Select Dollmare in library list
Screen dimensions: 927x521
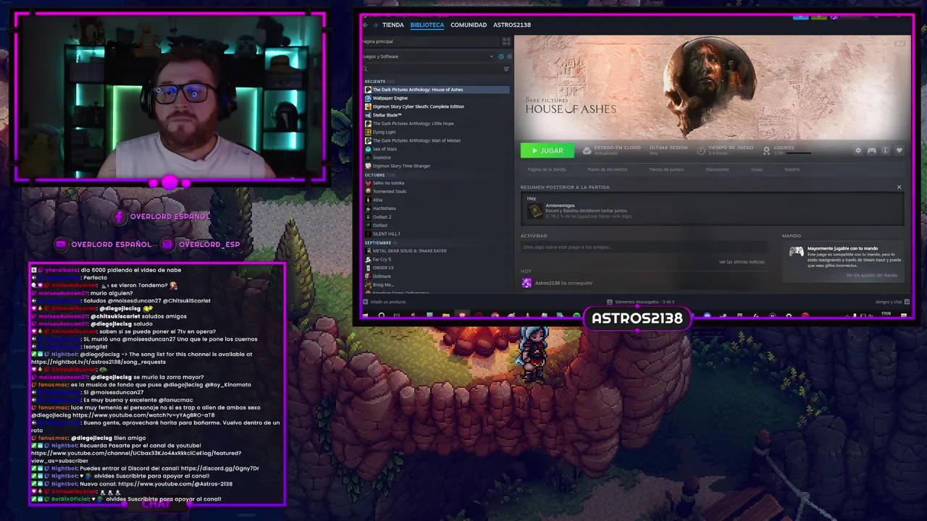click(437, 276)
